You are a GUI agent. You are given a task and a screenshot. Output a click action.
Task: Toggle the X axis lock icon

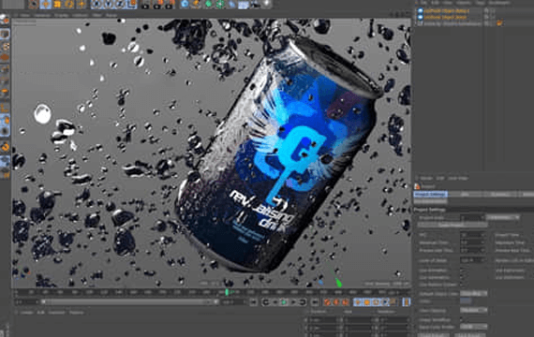[x=96, y=4]
